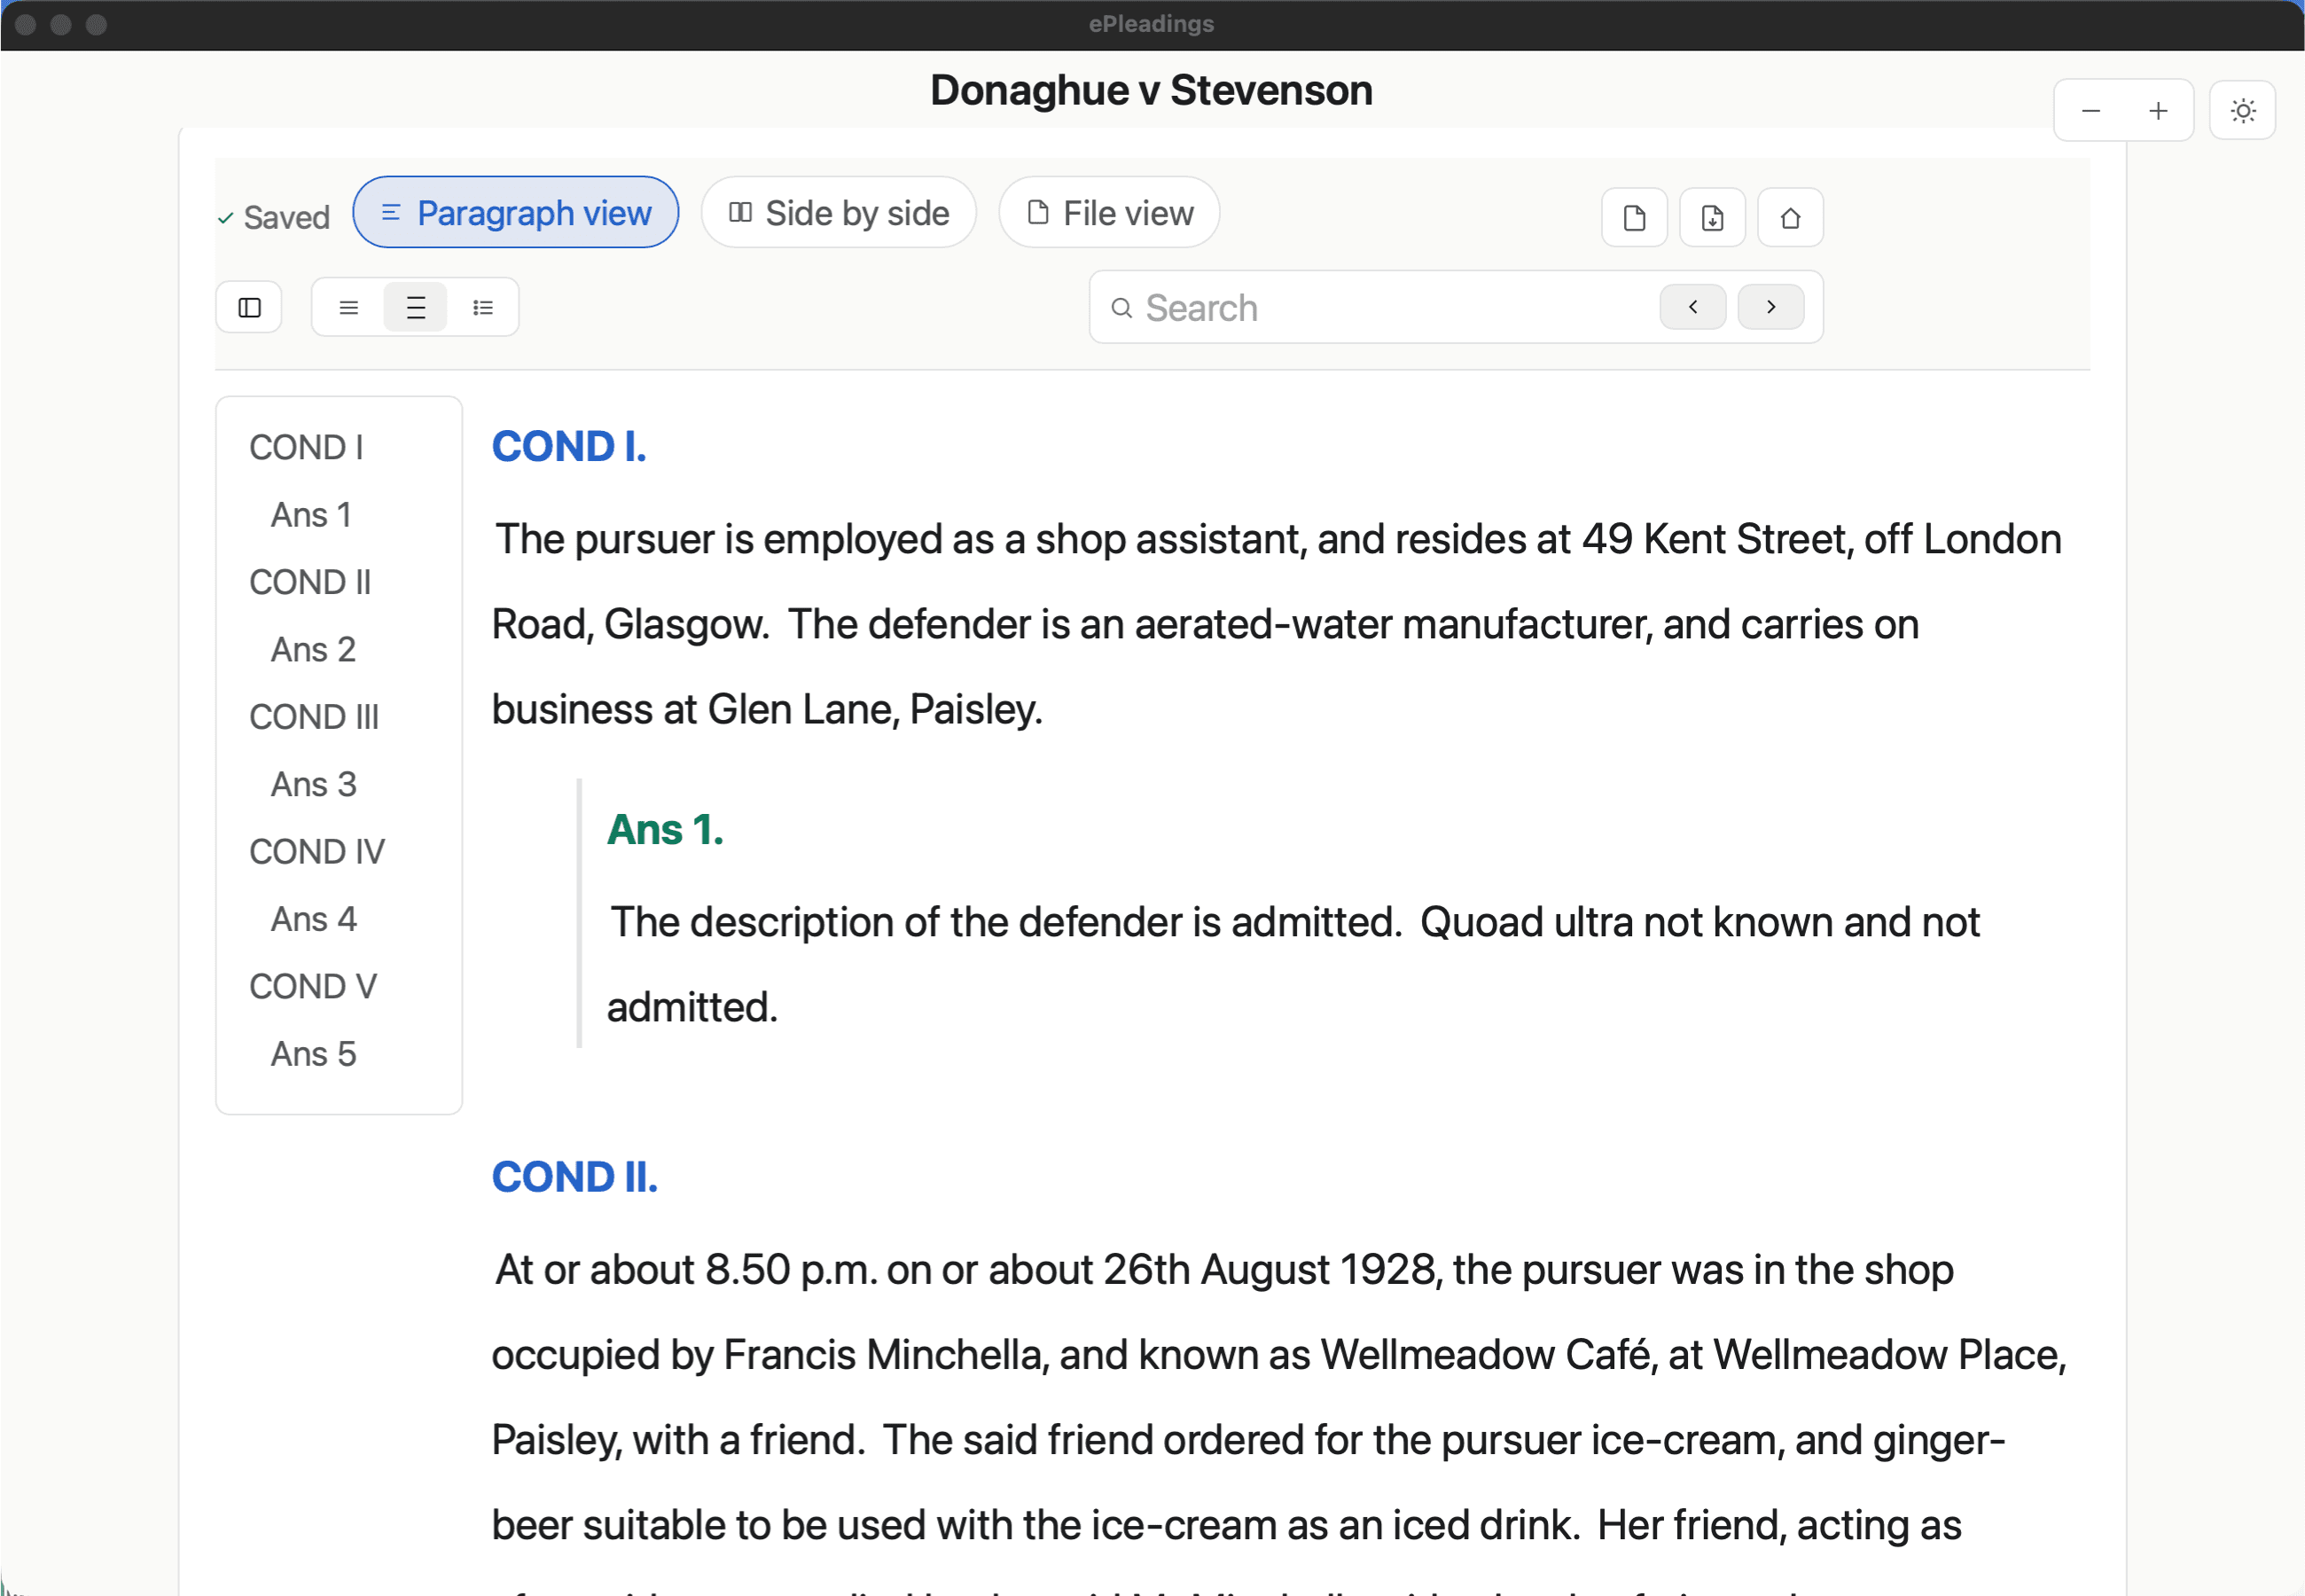
Task: Click the search magnifier icon
Action: (x=1121, y=308)
